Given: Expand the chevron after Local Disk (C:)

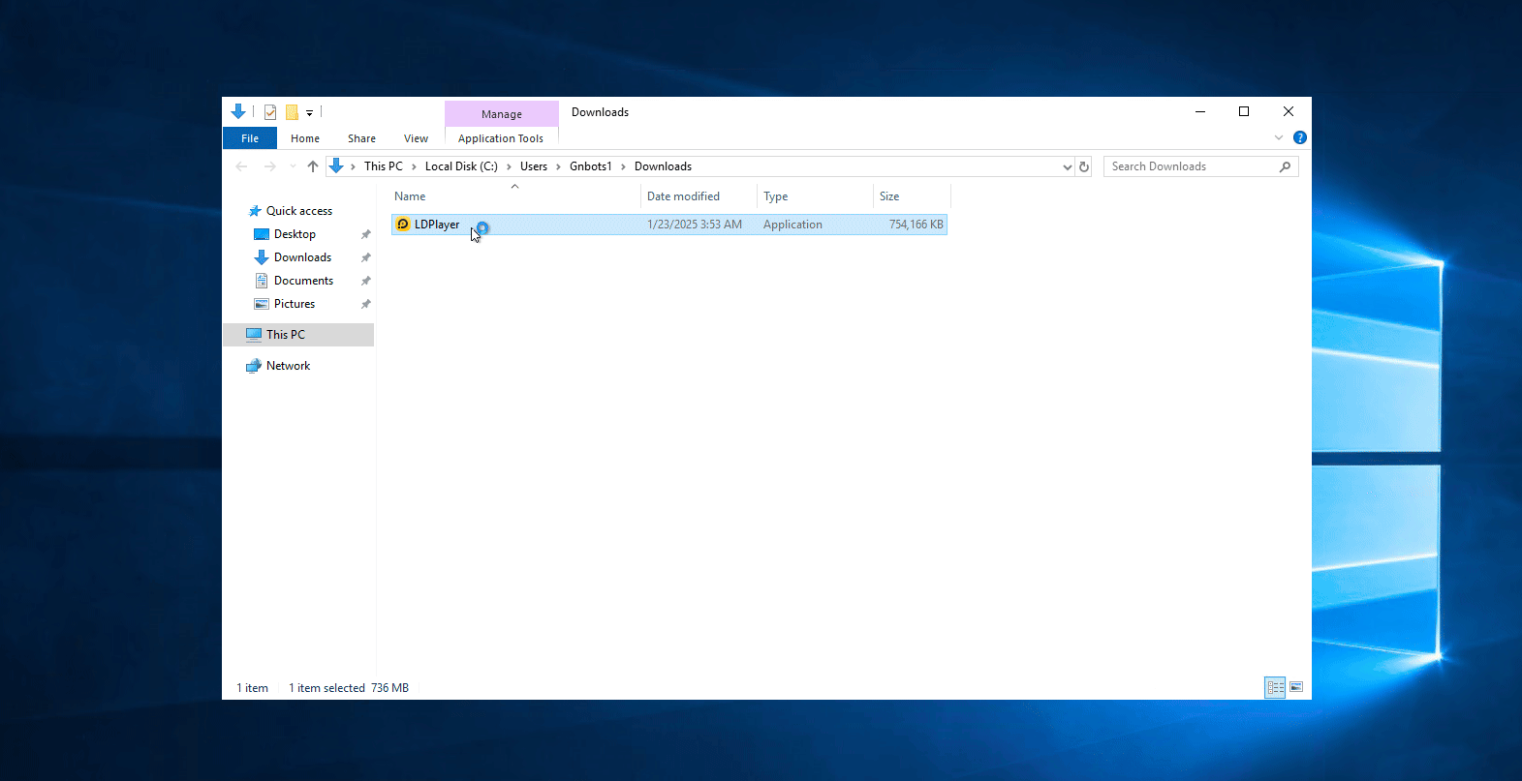Looking at the screenshot, I should click(509, 166).
